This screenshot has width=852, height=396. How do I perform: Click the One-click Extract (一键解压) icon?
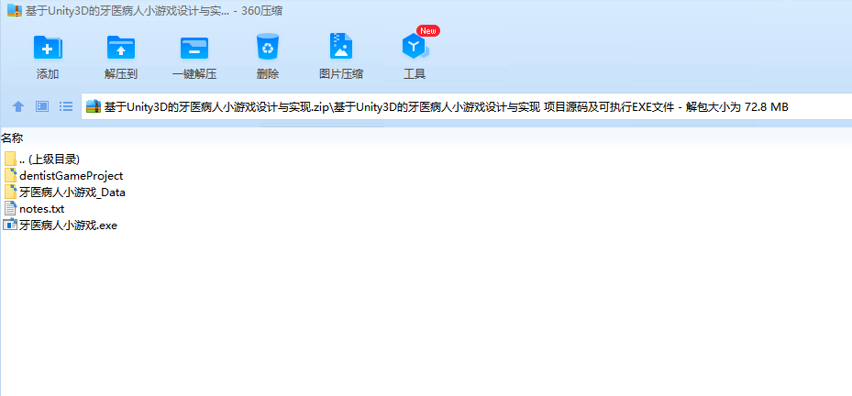(x=194, y=48)
